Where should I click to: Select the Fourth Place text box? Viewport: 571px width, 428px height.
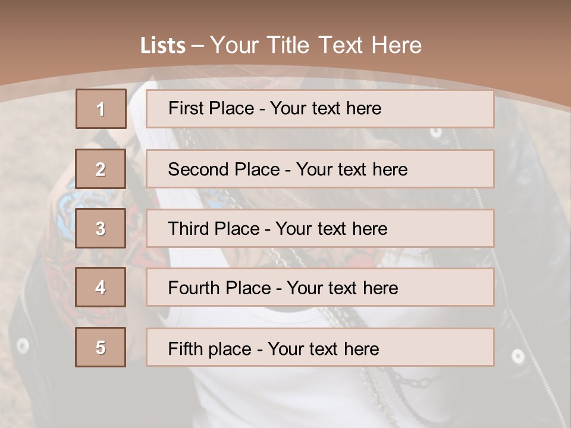[x=320, y=288]
